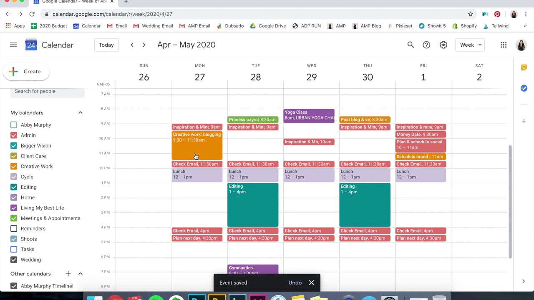The width and height of the screenshot is (534, 300).
Task: Open the Wedding Email bookmark
Action: [153, 26]
